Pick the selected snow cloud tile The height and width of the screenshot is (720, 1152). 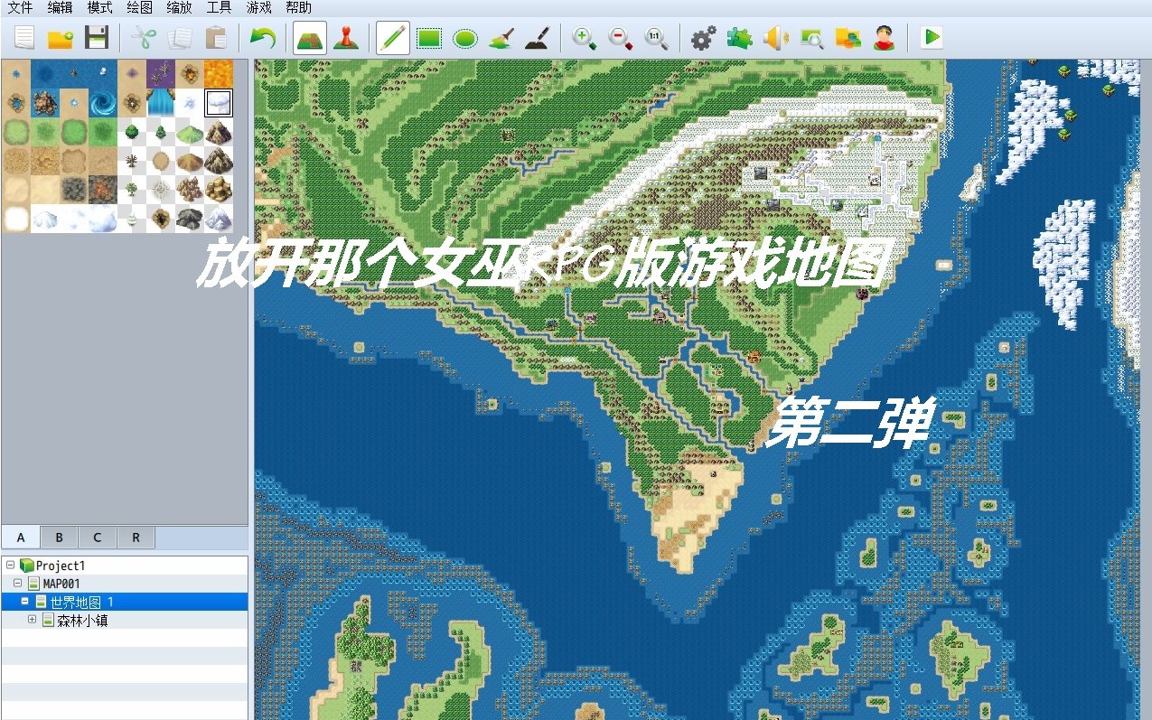pyautogui.click(x=219, y=103)
